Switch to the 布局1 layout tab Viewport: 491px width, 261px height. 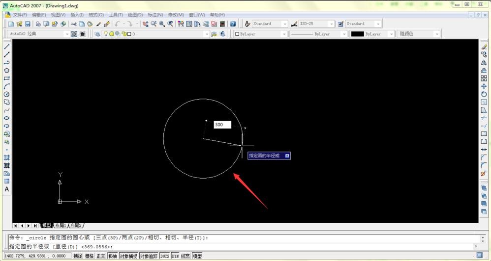click(60, 226)
